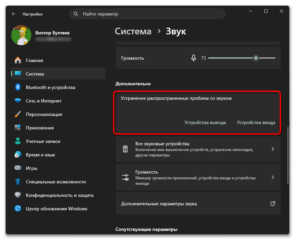The image size is (295, 240).
Task: Open Дополнительные параметры звука
Action: (x=198, y=204)
